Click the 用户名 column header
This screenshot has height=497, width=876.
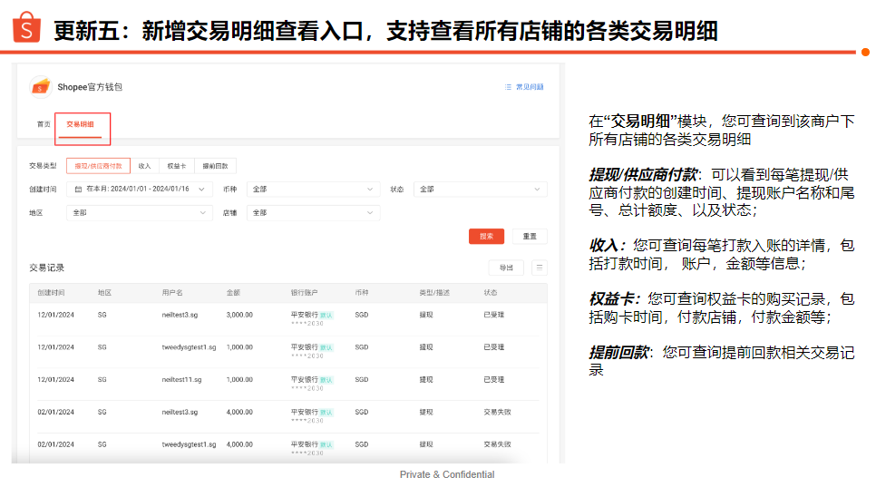pos(172,293)
